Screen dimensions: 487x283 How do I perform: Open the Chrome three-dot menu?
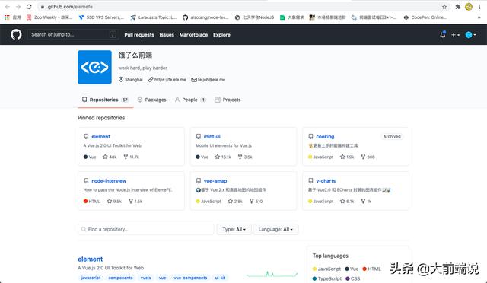click(x=480, y=7)
